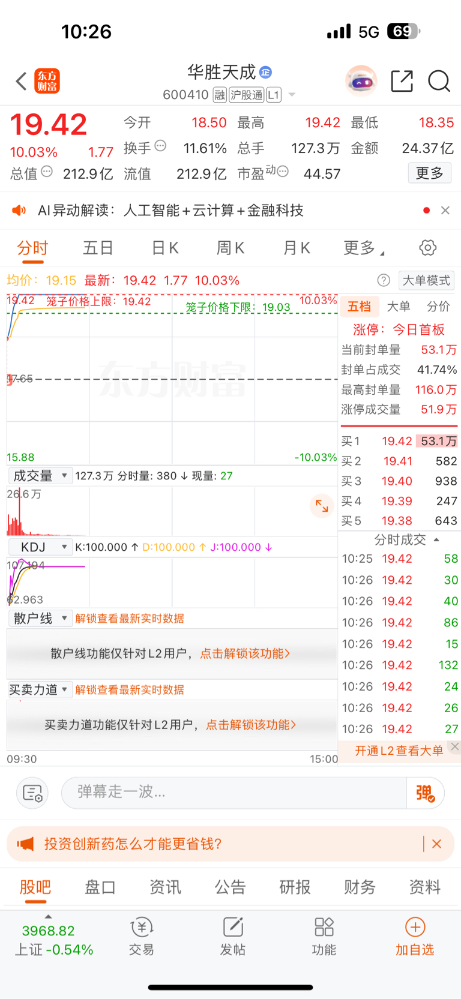The image size is (461, 999).
Task: Tap the 融 margin tag
Action: pos(220,95)
